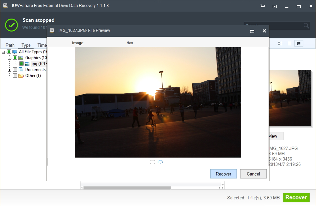Maximize the File Preview dialog
The width and height of the screenshot is (316, 206).
pos(252,31)
